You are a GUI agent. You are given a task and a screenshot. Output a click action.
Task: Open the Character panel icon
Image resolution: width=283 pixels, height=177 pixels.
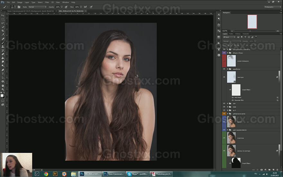tap(219, 14)
